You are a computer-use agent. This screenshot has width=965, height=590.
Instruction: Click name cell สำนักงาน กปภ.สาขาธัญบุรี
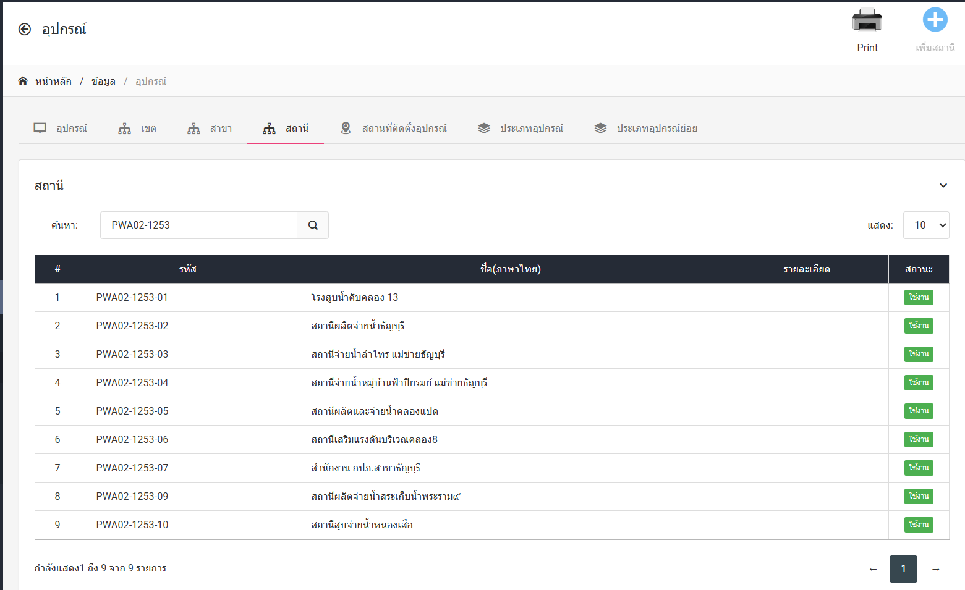point(511,468)
